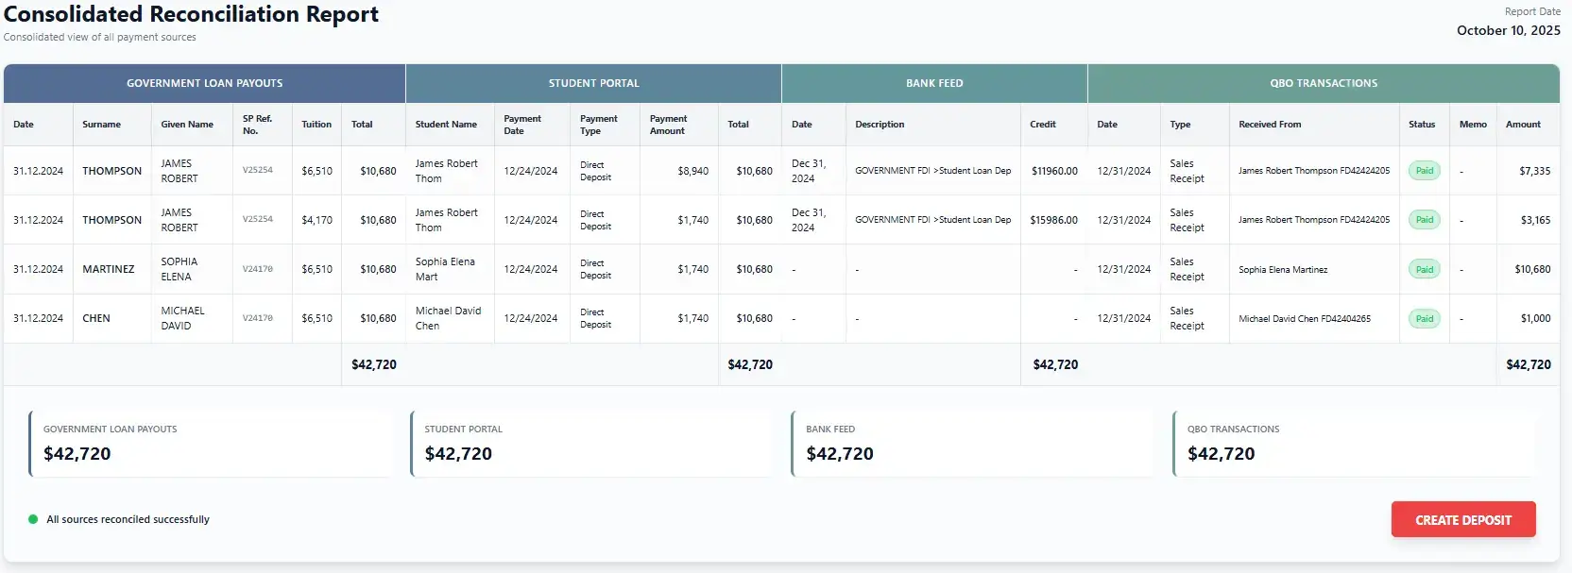
Task: Select the $15986.00 bank credit cell
Action: [1053, 220]
